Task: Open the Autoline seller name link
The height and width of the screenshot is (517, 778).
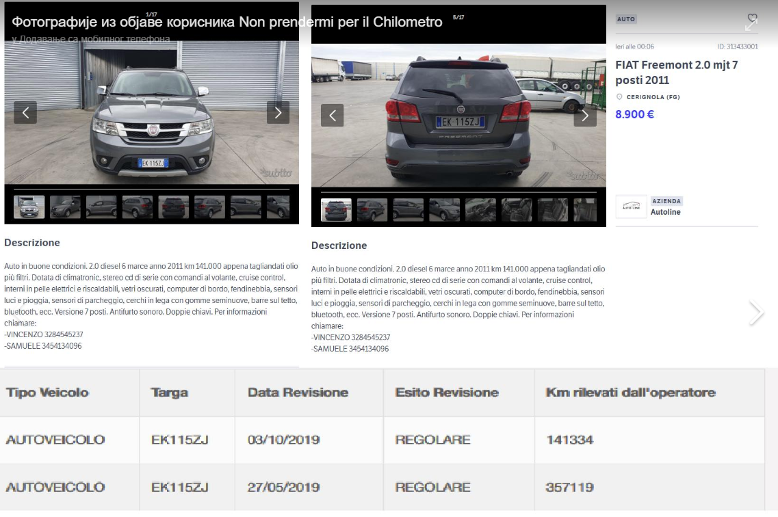Action: (665, 212)
